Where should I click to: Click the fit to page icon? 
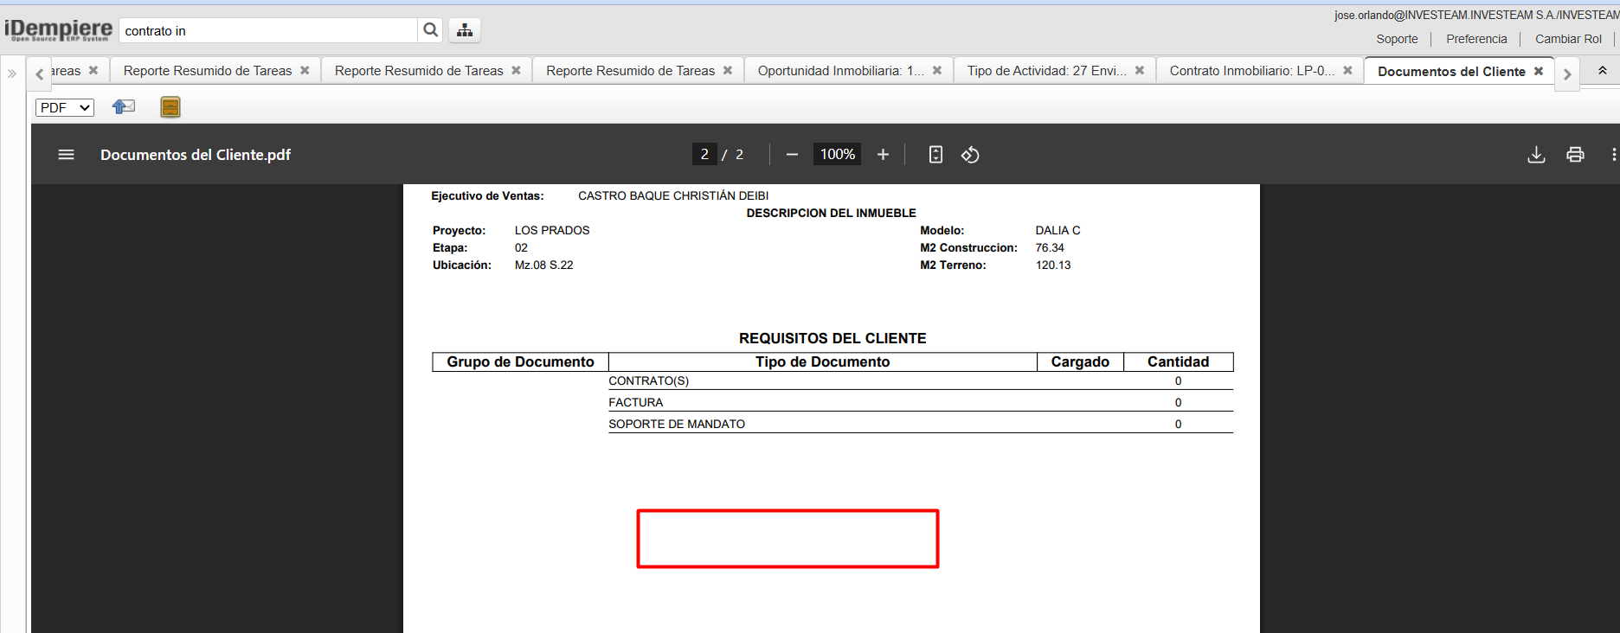click(x=935, y=155)
